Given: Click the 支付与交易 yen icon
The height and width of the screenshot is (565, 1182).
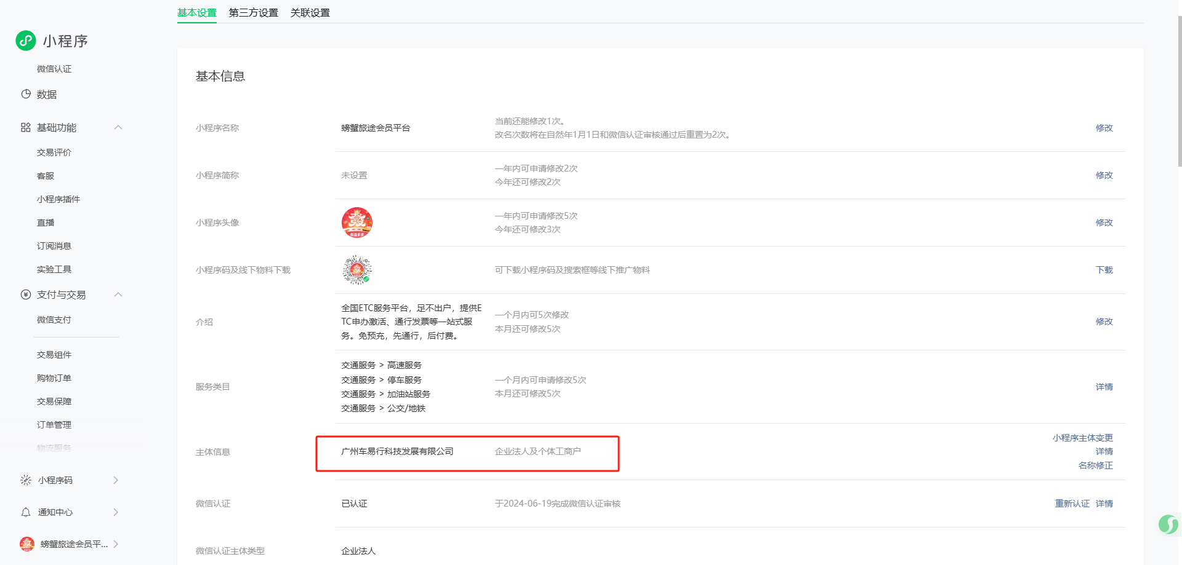Looking at the screenshot, I should click(x=26, y=294).
